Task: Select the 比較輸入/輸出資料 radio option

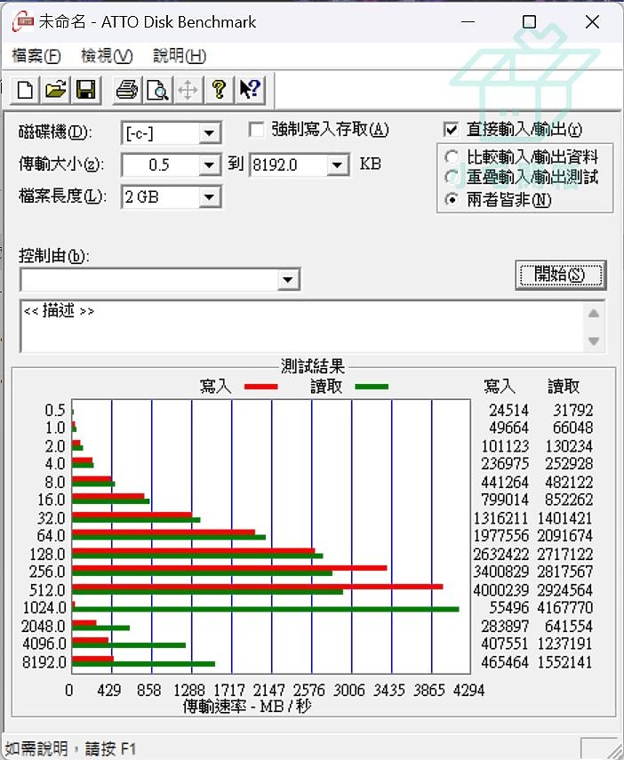Action: pyautogui.click(x=452, y=156)
